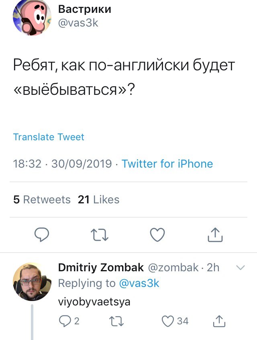This screenshot has width=257, height=340.
Task: Tap the Вастрики display name
Action: tap(85, 9)
